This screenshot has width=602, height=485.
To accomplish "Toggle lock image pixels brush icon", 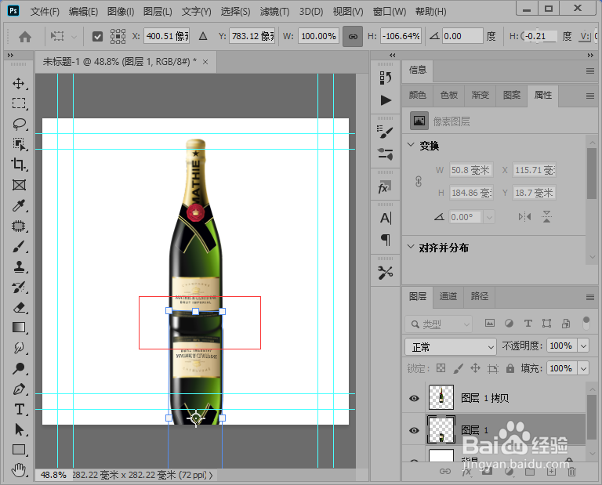I will pyautogui.click(x=458, y=368).
